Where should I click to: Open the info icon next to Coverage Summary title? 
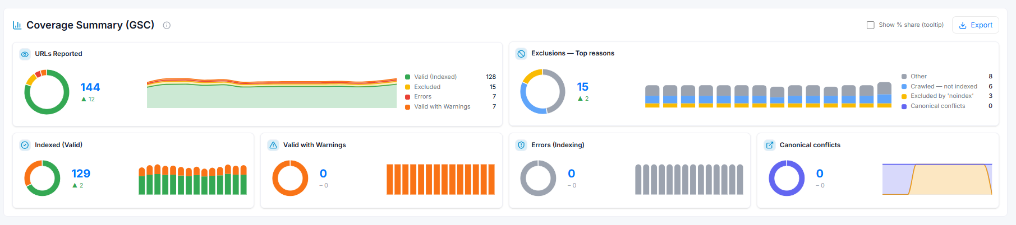[x=167, y=25]
